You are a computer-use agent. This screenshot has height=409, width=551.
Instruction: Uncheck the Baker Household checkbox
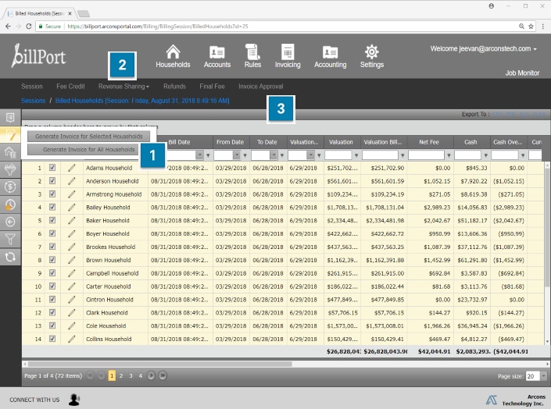52,220
